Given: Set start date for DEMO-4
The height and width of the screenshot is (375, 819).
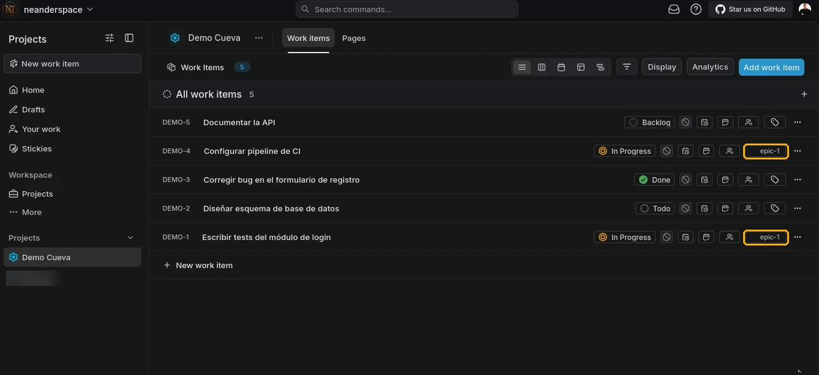Looking at the screenshot, I should (686, 151).
